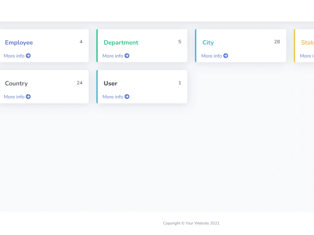Click the Copyright Your Website 2021 footer text
314x235 pixels.
coord(191,223)
